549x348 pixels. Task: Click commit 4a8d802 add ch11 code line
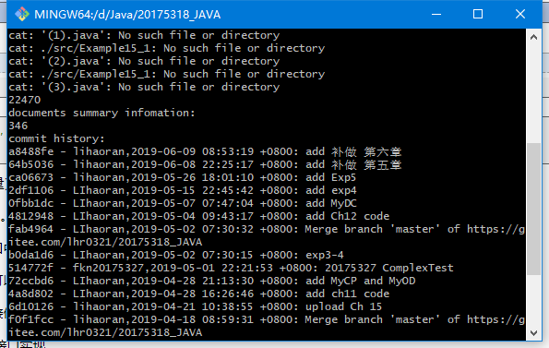point(199,294)
